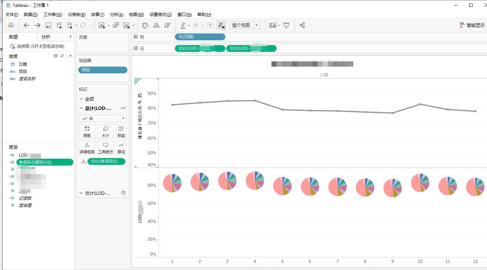This screenshot has width=487, height=270.
Task: Click the undo back arrow in toolbar
Action: pyautogui.click(x=27, y=25)
